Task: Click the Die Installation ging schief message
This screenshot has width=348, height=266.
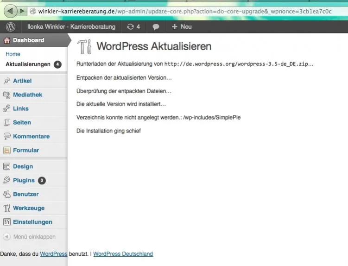Action: [108, 131]
